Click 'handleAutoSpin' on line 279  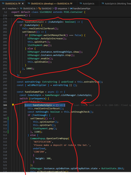click(34, 22)
